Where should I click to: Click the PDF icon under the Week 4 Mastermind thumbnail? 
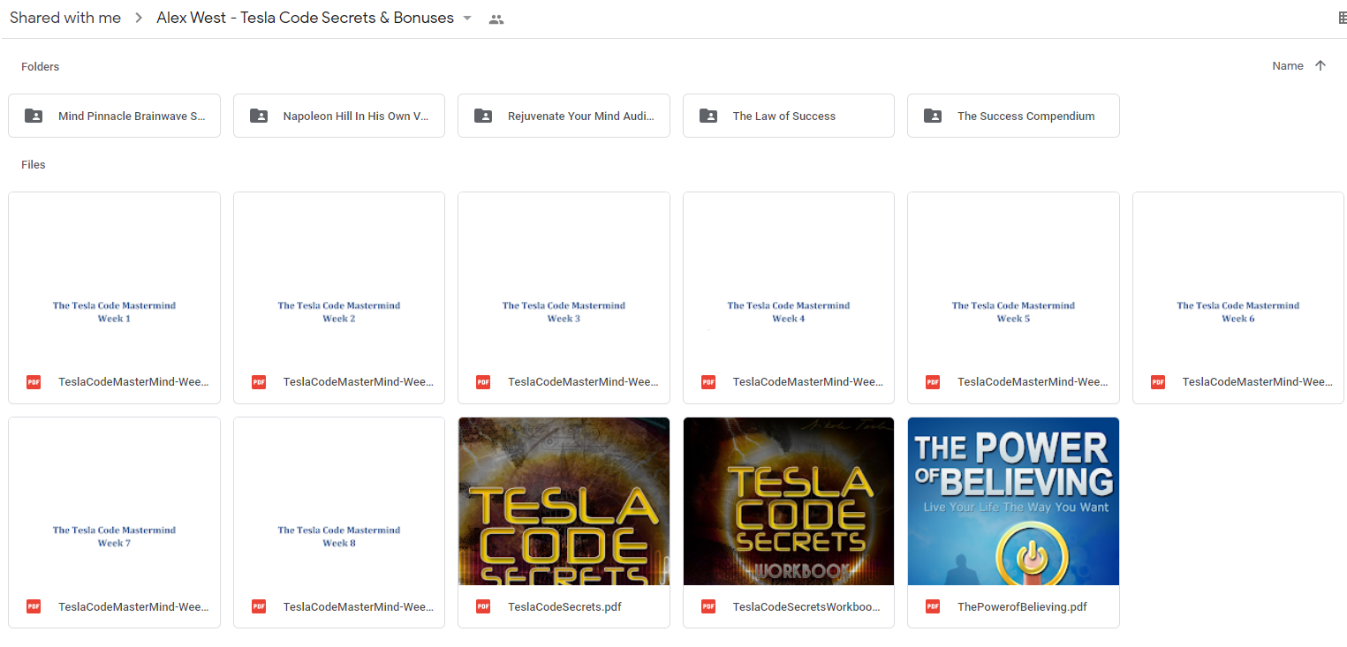tap(708, 382)
